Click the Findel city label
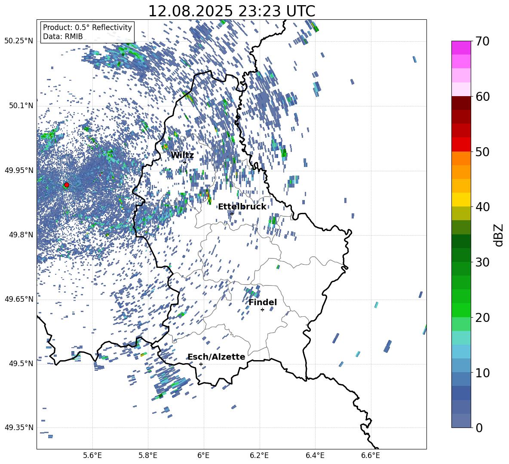 point(263,302)
